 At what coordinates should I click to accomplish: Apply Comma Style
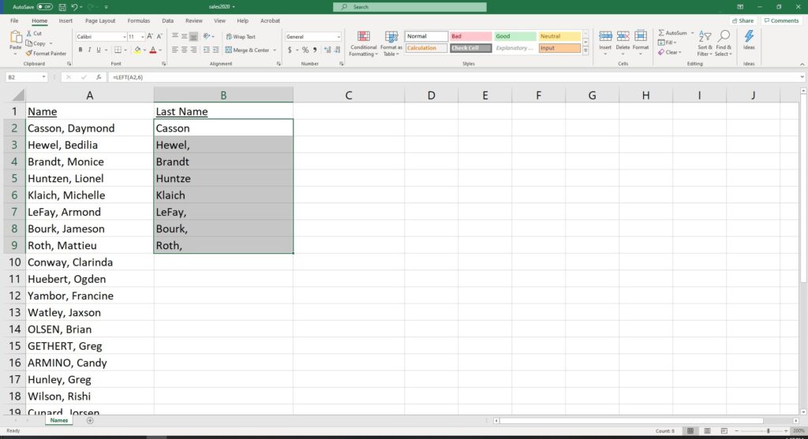tap(315, 50)
